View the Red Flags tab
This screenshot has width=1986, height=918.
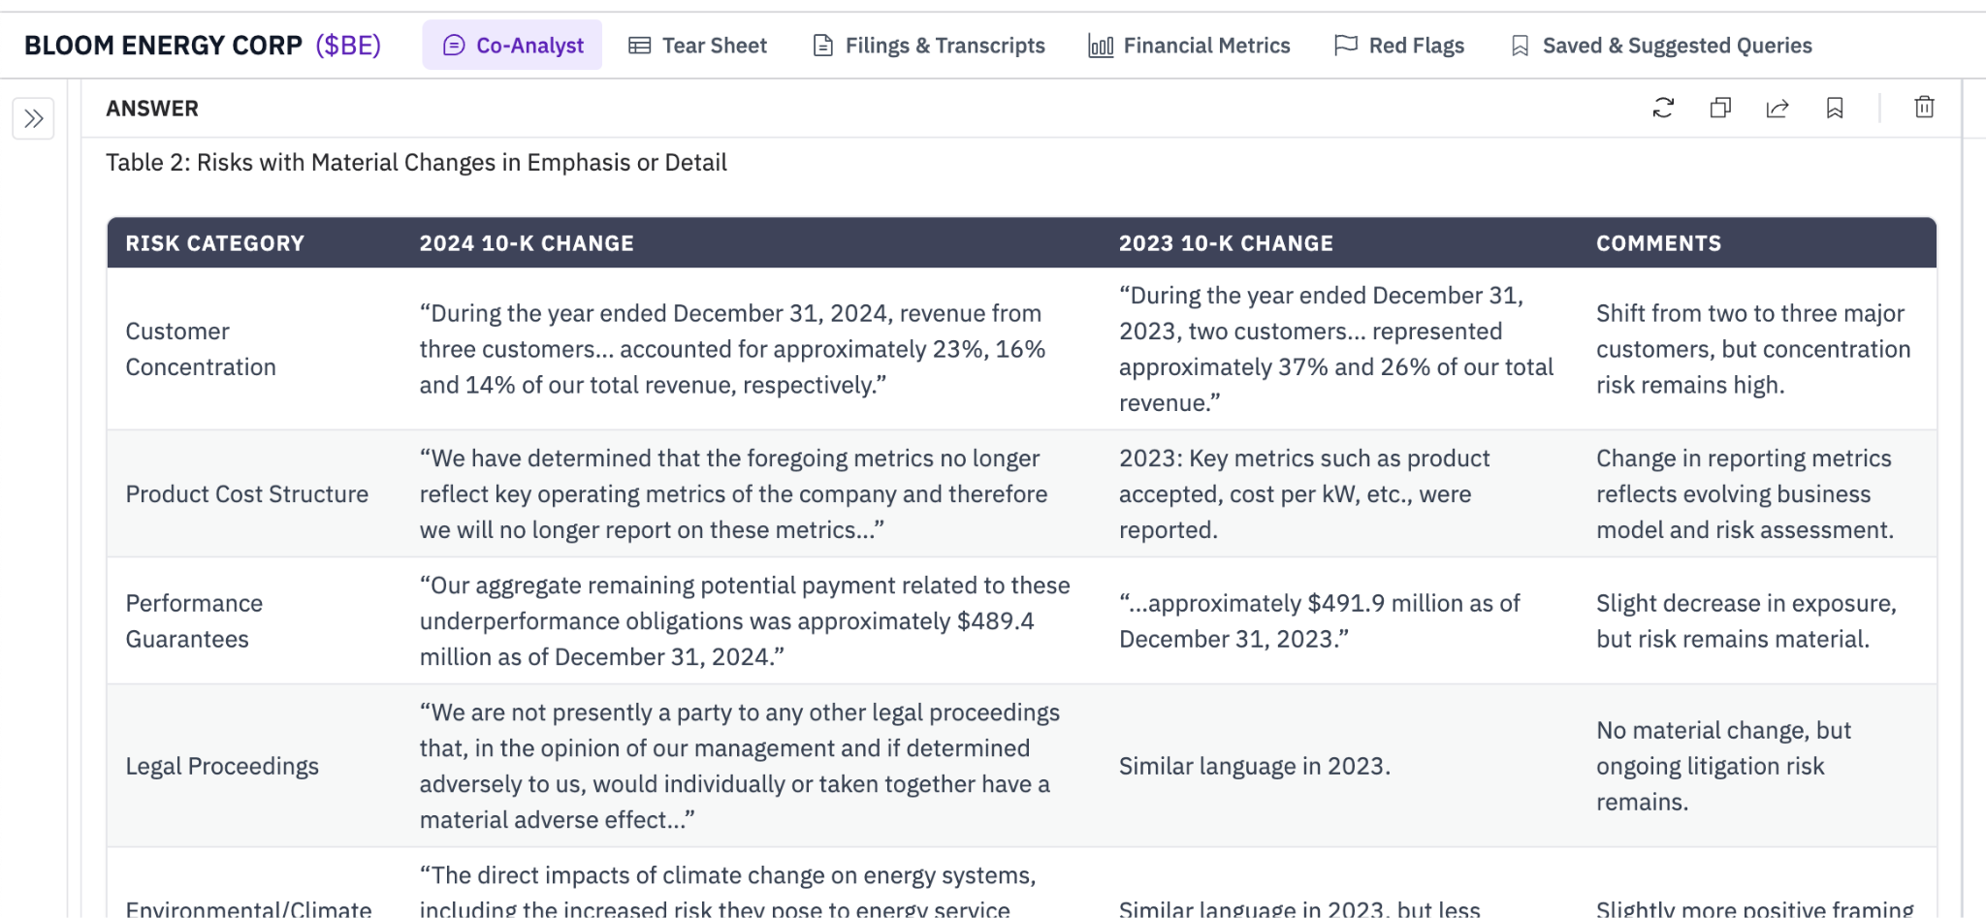(x=1399, y=46)
